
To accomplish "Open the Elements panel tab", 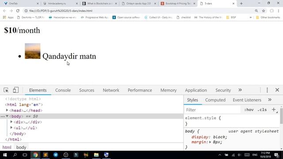I will [38, 90].
